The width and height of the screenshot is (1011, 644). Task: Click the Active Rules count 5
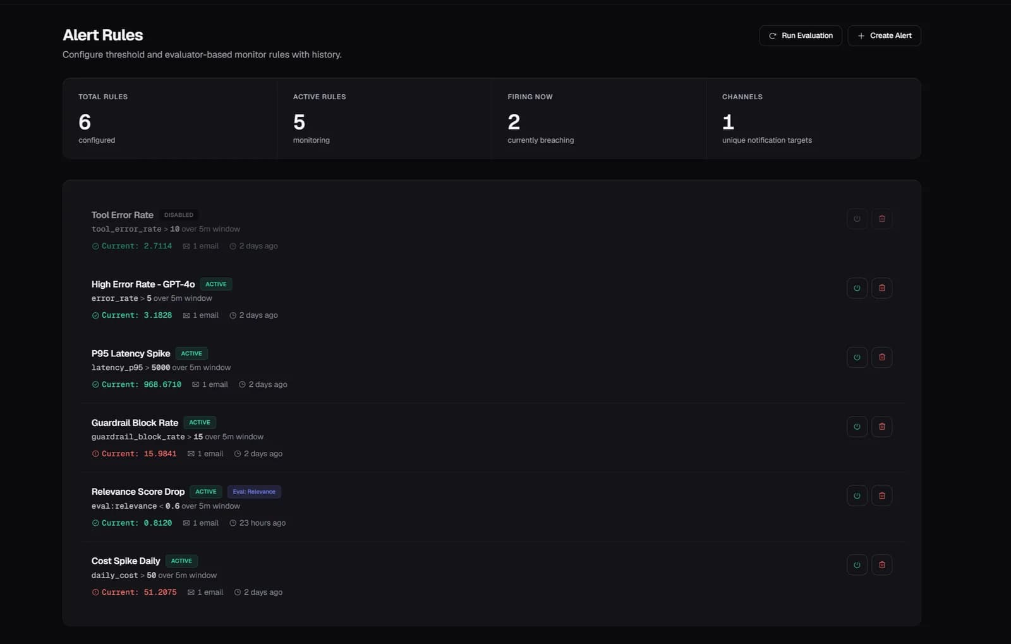pos(300,121)
